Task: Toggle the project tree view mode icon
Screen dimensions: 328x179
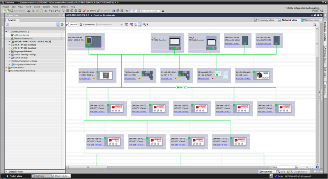Action: [x=58, y=25]
